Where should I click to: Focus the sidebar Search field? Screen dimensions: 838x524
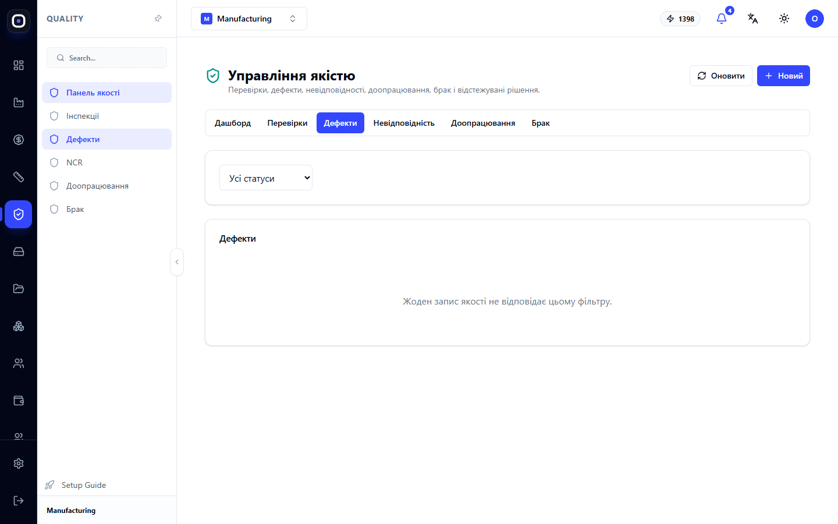click(107, 58)
